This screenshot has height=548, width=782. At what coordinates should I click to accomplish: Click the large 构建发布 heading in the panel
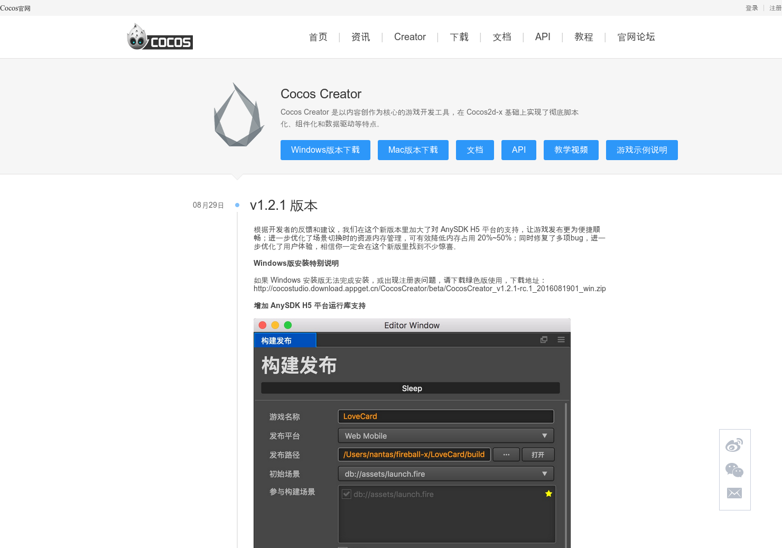coord(299,365)
